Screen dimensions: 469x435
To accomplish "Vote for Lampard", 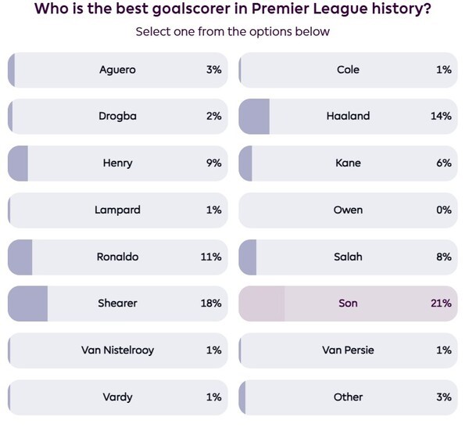I will [x=117, y=210].
